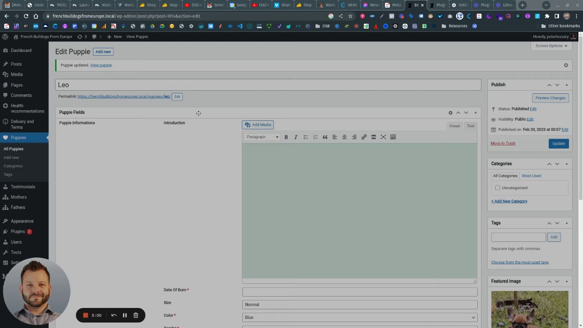Click Preview Changes button
The width and height of the screenshot is (583, 328).
pyautogui.click(x=550, y=98)
